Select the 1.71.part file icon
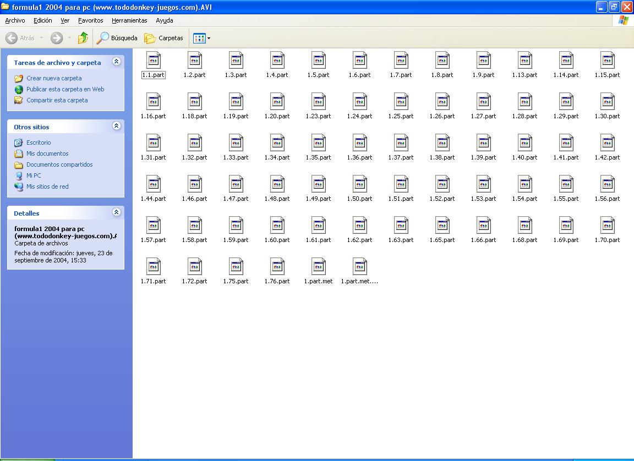This screenshot has width=634, height=461. [153, 267]
